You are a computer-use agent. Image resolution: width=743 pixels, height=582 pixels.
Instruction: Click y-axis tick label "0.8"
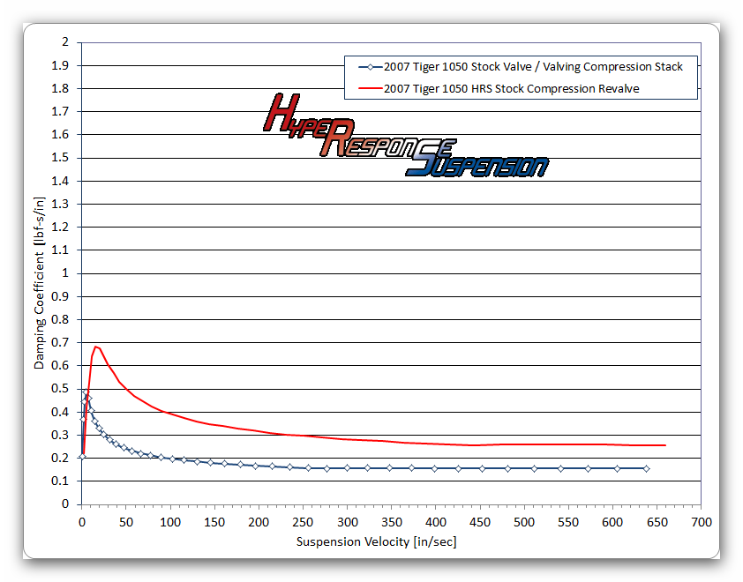click(x=60, y=319)
